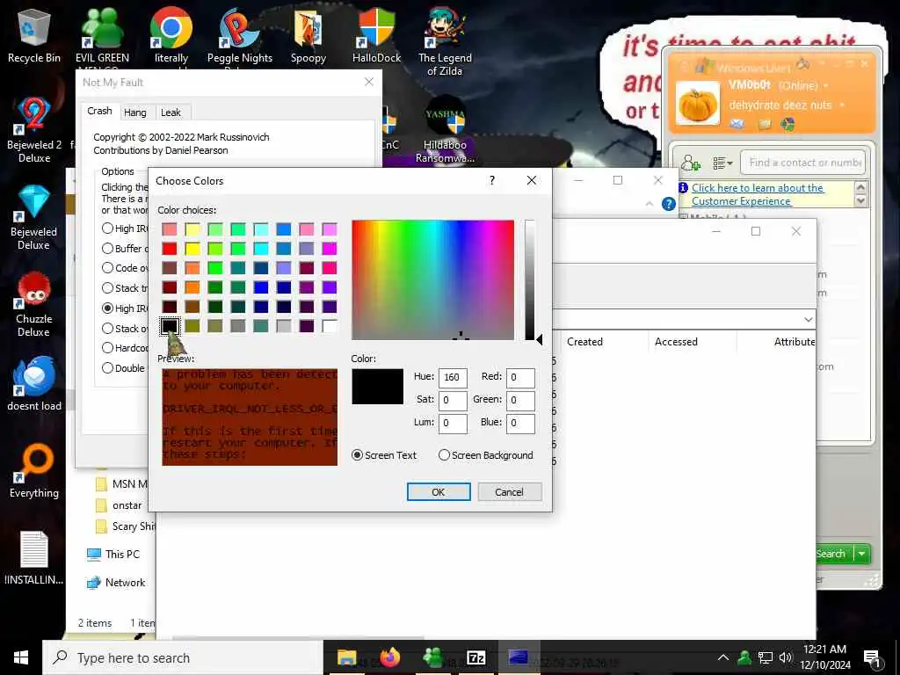Click the ? help button in Choose Colors
The image size is (900, 675).
492,181
